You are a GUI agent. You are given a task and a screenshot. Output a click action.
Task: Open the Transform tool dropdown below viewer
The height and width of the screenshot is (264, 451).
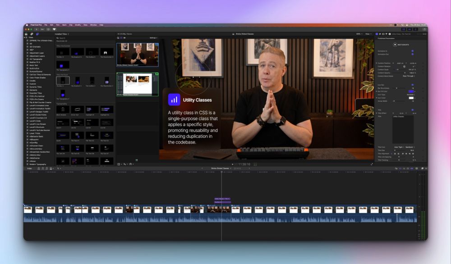120,164
